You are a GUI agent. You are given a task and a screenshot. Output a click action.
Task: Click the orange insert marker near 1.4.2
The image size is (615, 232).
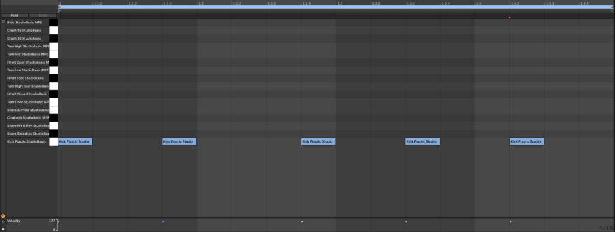[x=509, y=17]
